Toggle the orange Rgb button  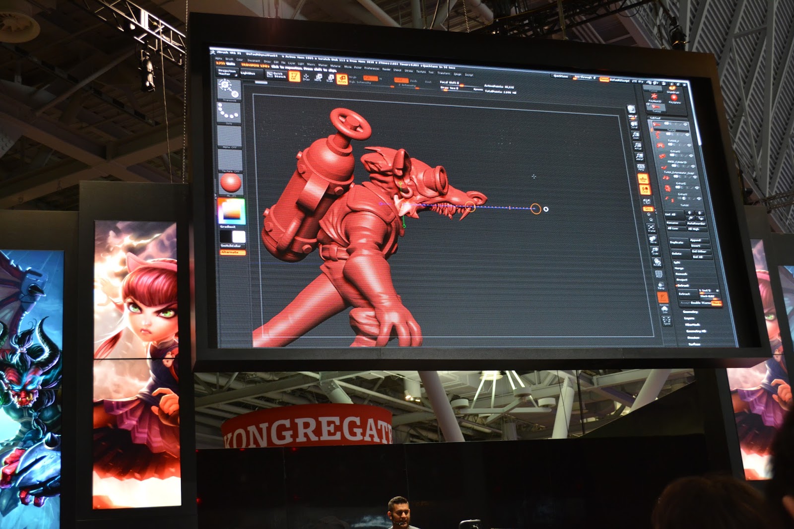pyautogui.click(x=370, y=78)
